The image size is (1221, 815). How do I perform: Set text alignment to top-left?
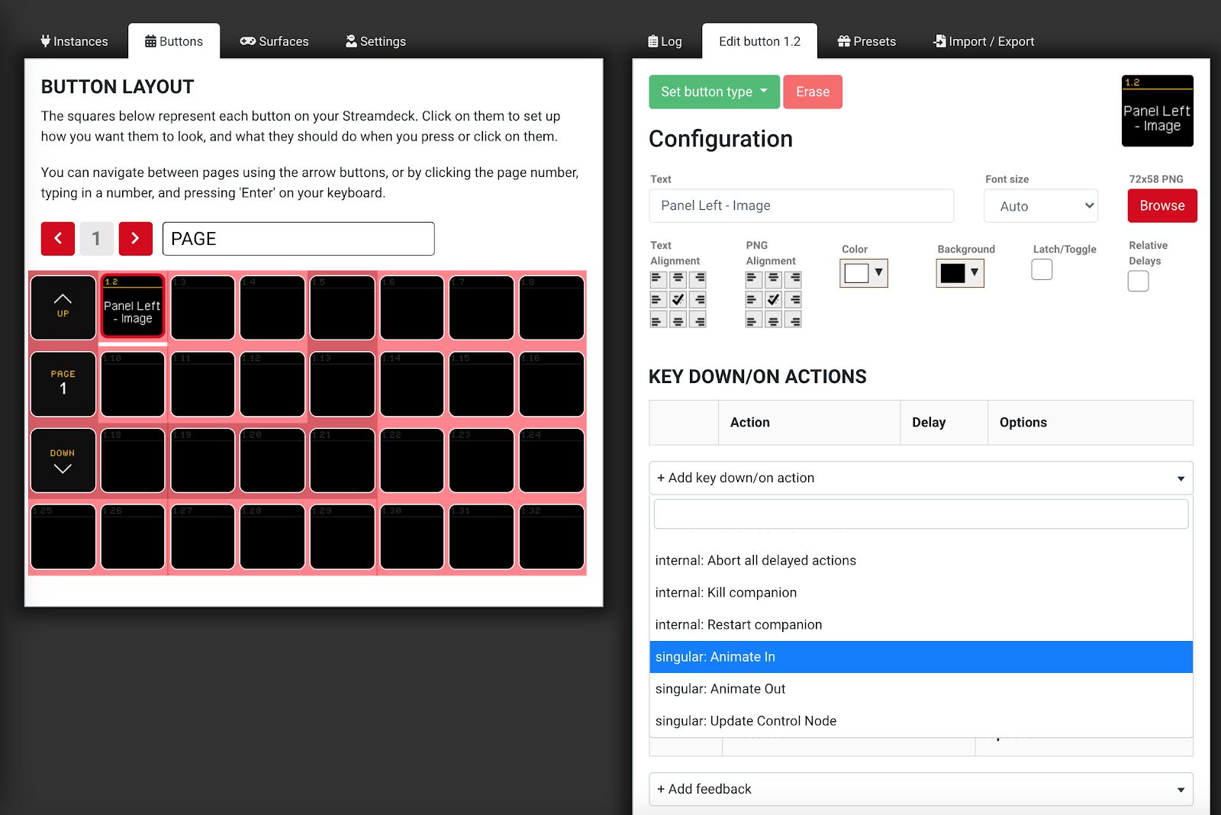[x=657, y=279]
